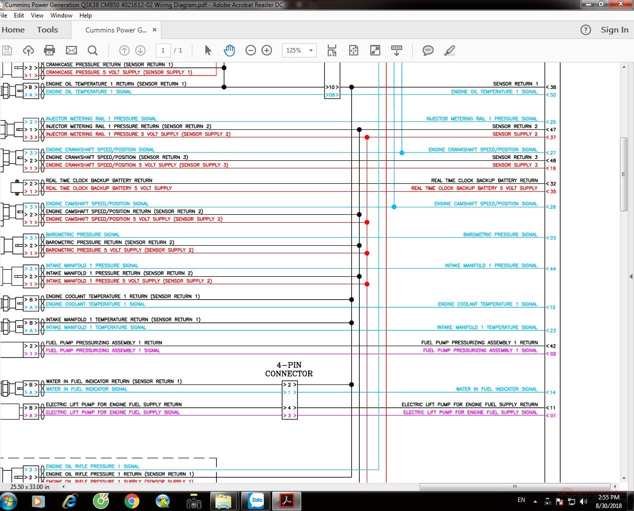This screenshot has width=634, height=511.
Task: Toggle full screen read mode
Action: click(x=375, y=50)
